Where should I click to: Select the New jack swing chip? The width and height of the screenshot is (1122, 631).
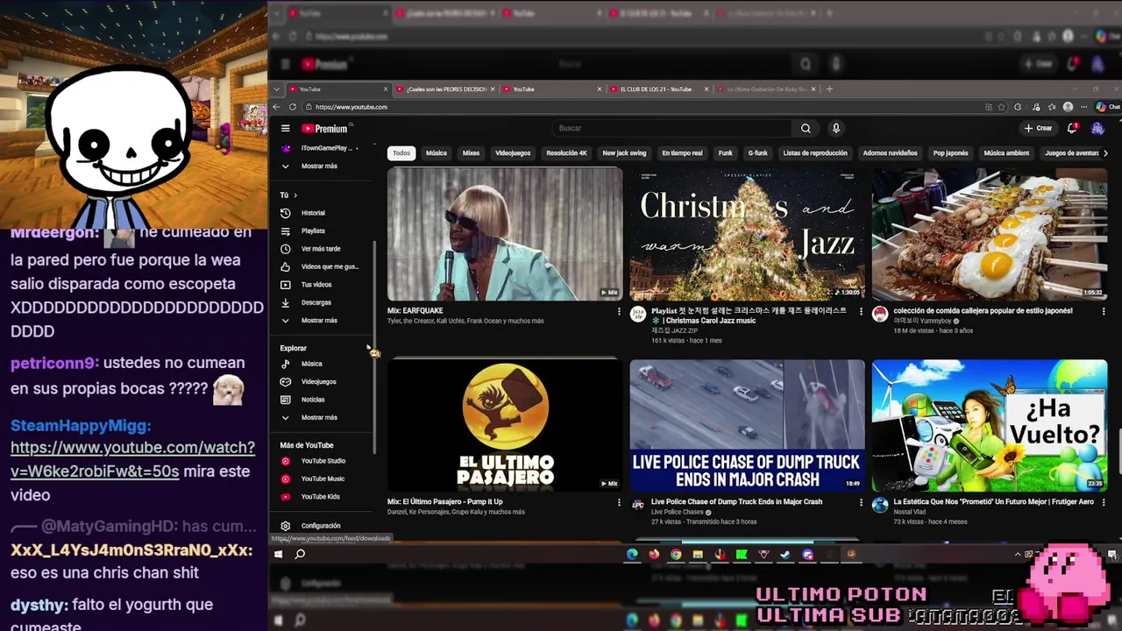coord(624,153)
